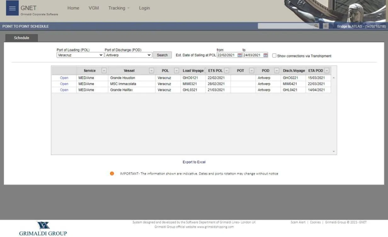Click the POT column filter icon
Screen dimensions: 388x237
click(x=252, y=71)
